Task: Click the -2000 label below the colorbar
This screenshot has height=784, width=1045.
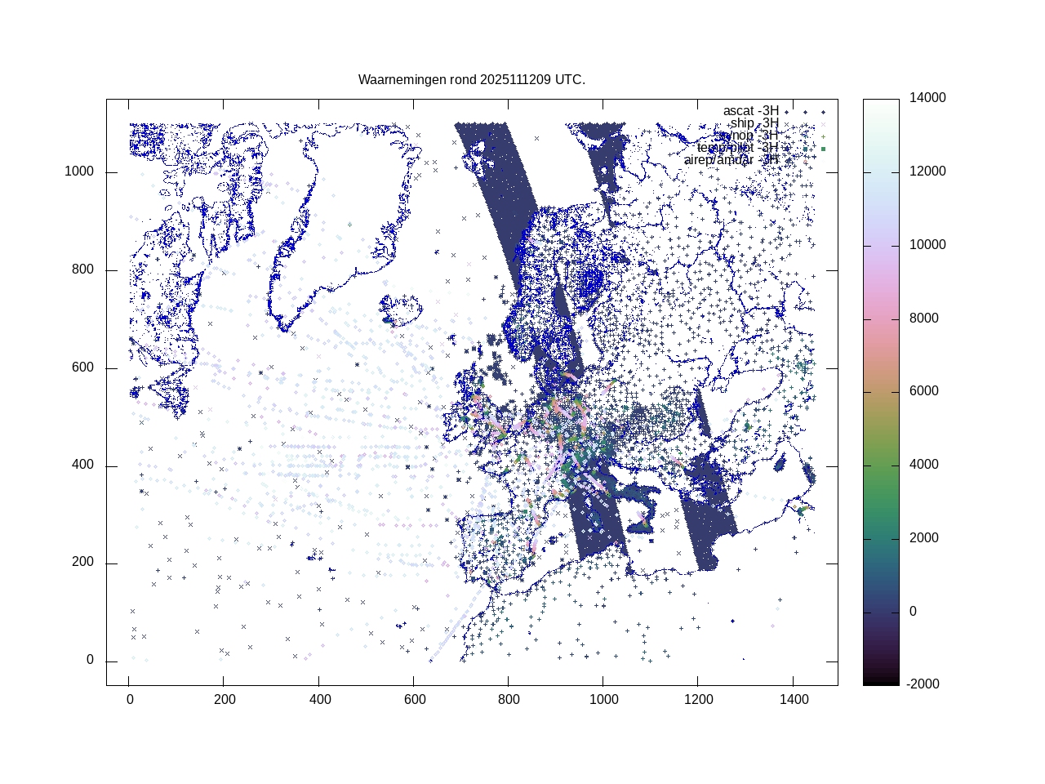Action: [924, 684]
